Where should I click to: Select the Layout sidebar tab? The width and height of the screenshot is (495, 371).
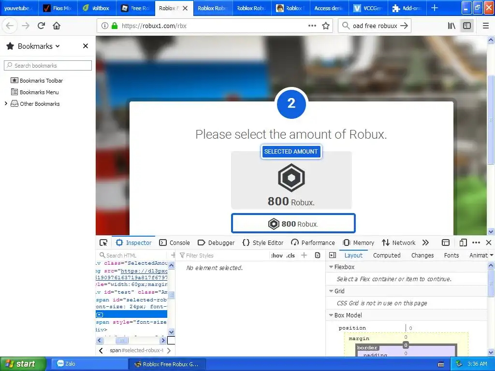pos(353,255)
